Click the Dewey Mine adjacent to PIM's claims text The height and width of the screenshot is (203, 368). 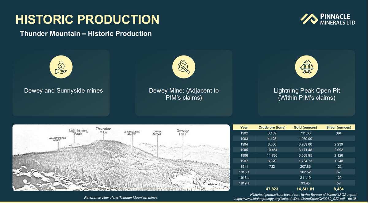184,94
